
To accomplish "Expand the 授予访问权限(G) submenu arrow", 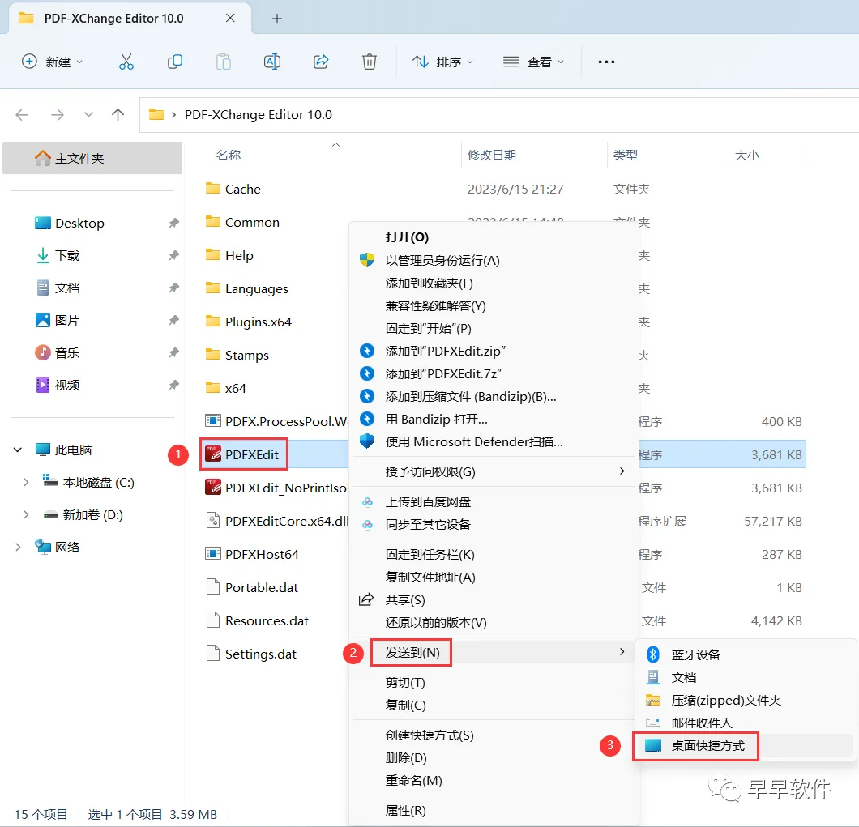I will click(x=622, y=471).
